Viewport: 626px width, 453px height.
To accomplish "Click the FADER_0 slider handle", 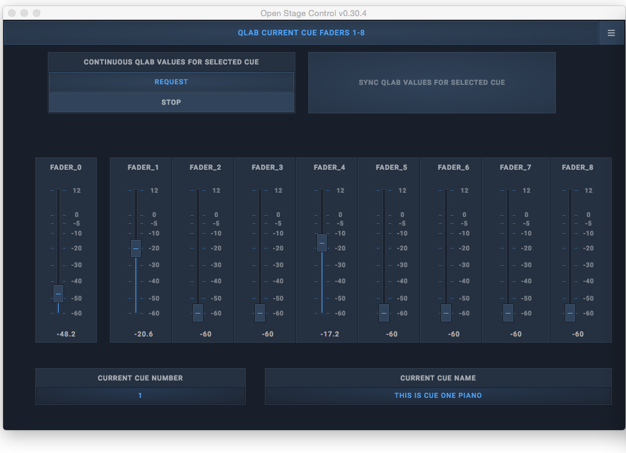I will (x=58, y=294).
